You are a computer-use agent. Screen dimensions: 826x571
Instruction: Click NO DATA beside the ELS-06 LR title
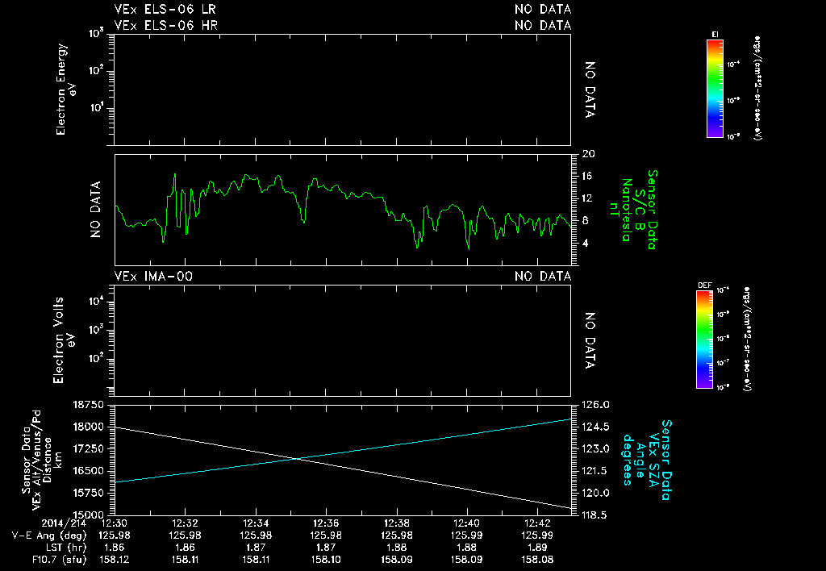click(543, 10)
